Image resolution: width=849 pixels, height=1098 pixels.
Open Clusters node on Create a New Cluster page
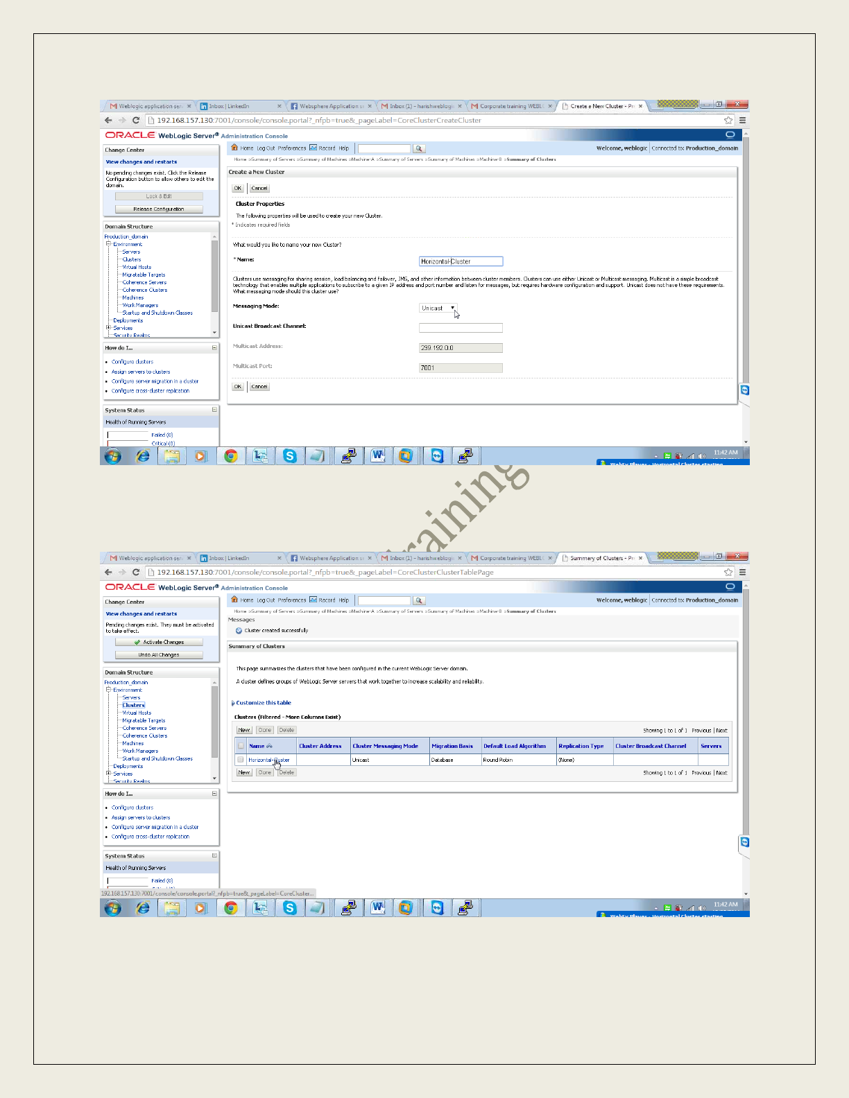point(132,259)
